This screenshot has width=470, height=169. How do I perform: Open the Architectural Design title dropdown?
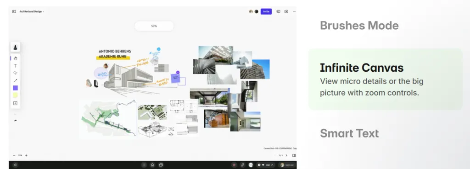pos(32,11)
